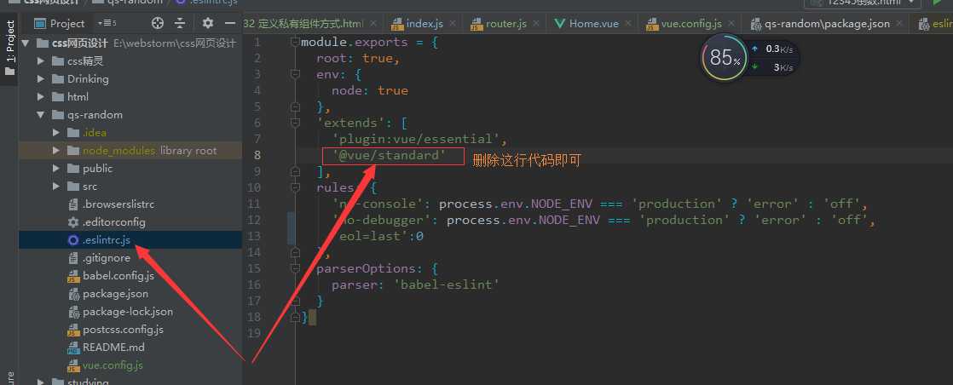Fold the parserOptions block at line 15

296,268
